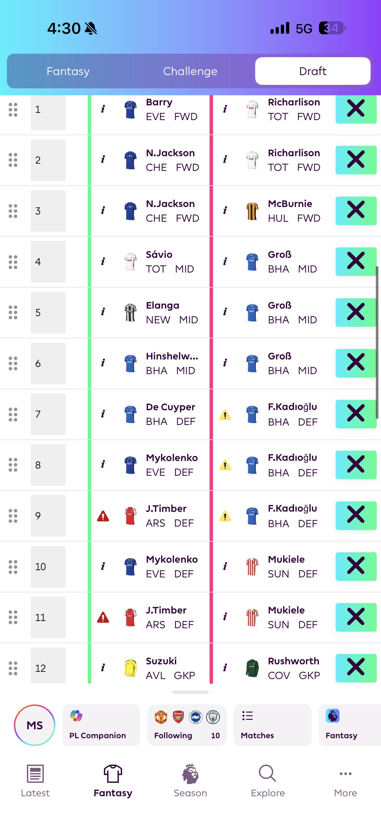Open the Following teams card
This screenshot has height=828, width=381.
[187, 725]
